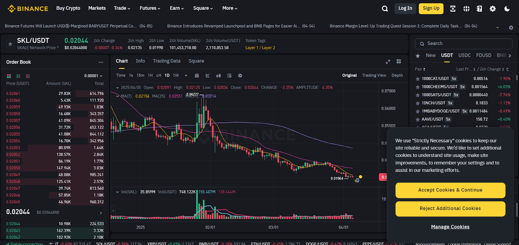Open the language globe selector

[466, 8]
